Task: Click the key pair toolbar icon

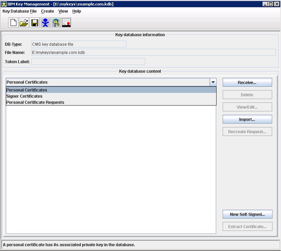Action: [x=56, y=22]
